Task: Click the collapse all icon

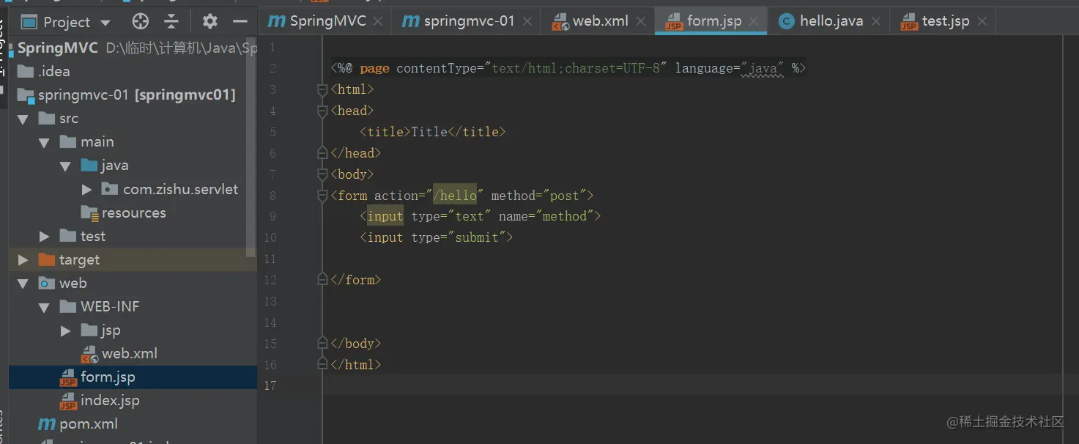Action: (171, 21)
